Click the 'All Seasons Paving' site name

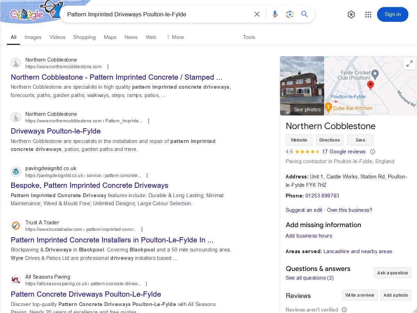48,277
